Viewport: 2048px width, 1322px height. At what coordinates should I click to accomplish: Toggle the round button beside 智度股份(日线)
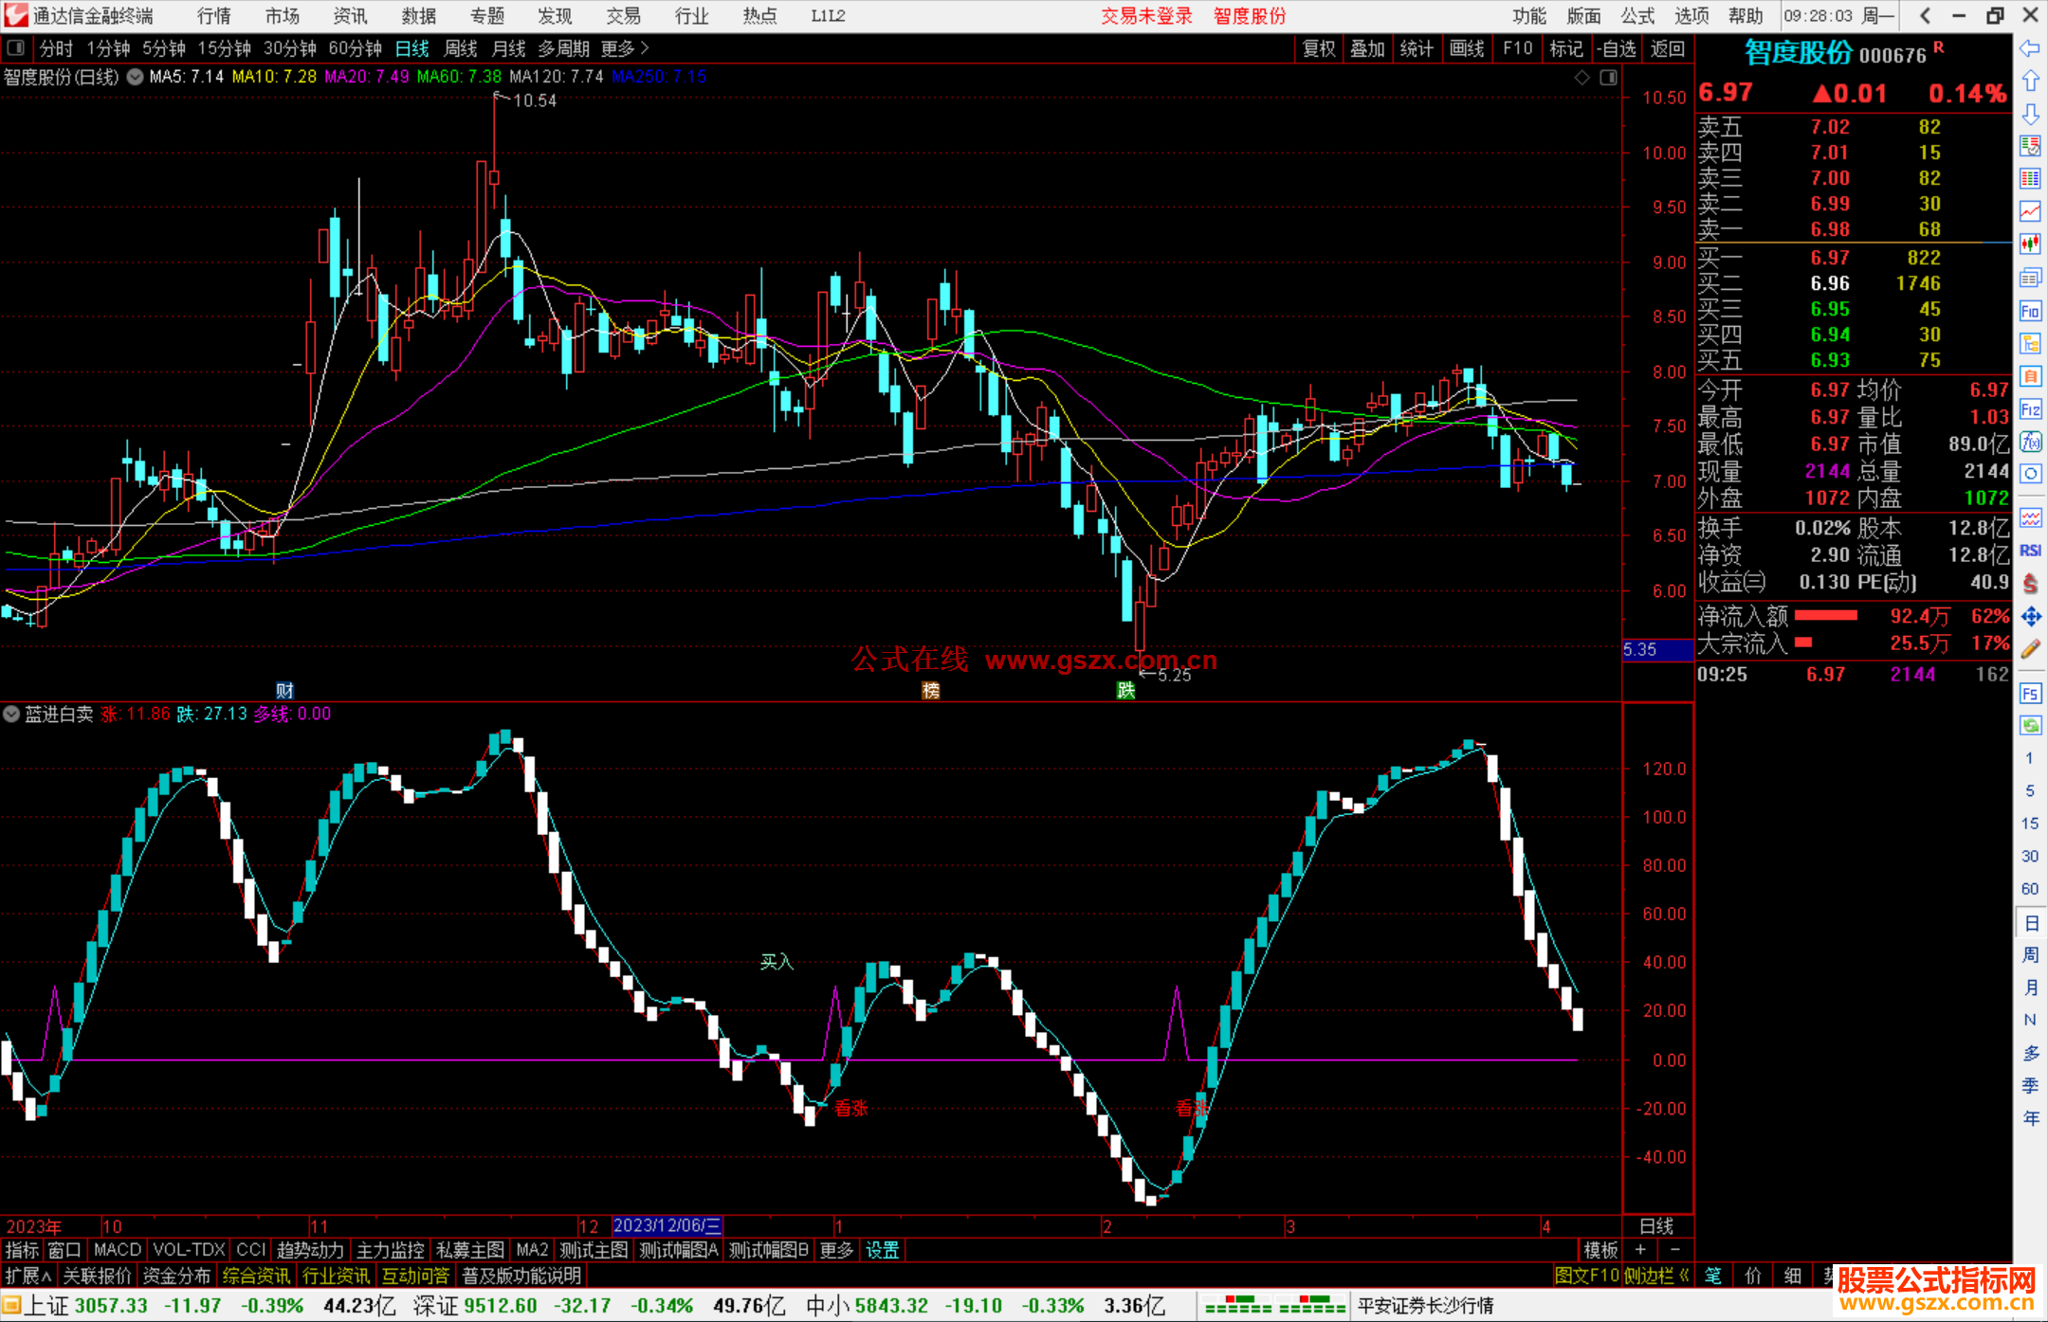point(136,77)
